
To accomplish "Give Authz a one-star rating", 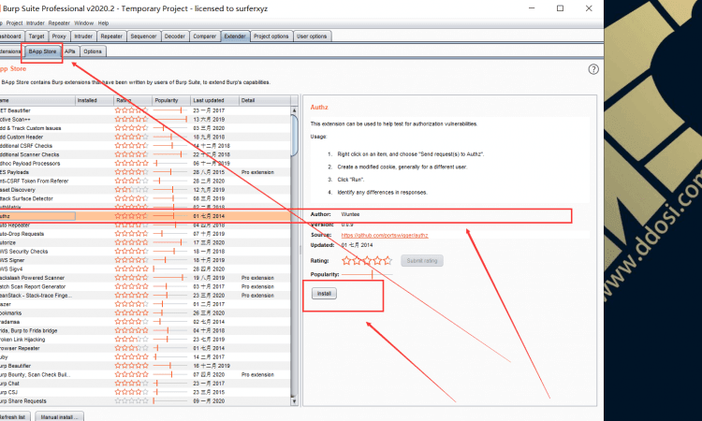I will (x=346, y=260).
